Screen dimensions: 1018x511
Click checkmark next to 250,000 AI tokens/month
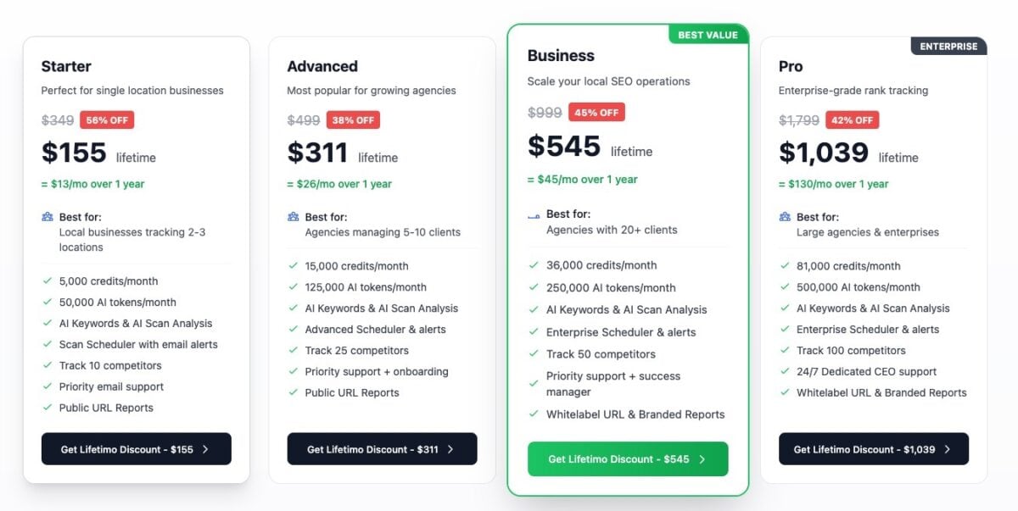pyautogui.click(x=534, y=288)
